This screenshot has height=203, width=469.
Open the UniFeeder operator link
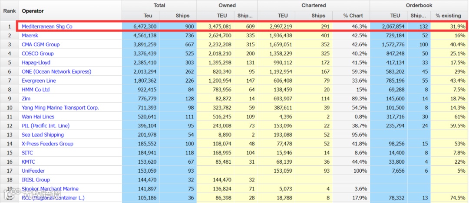33,171
